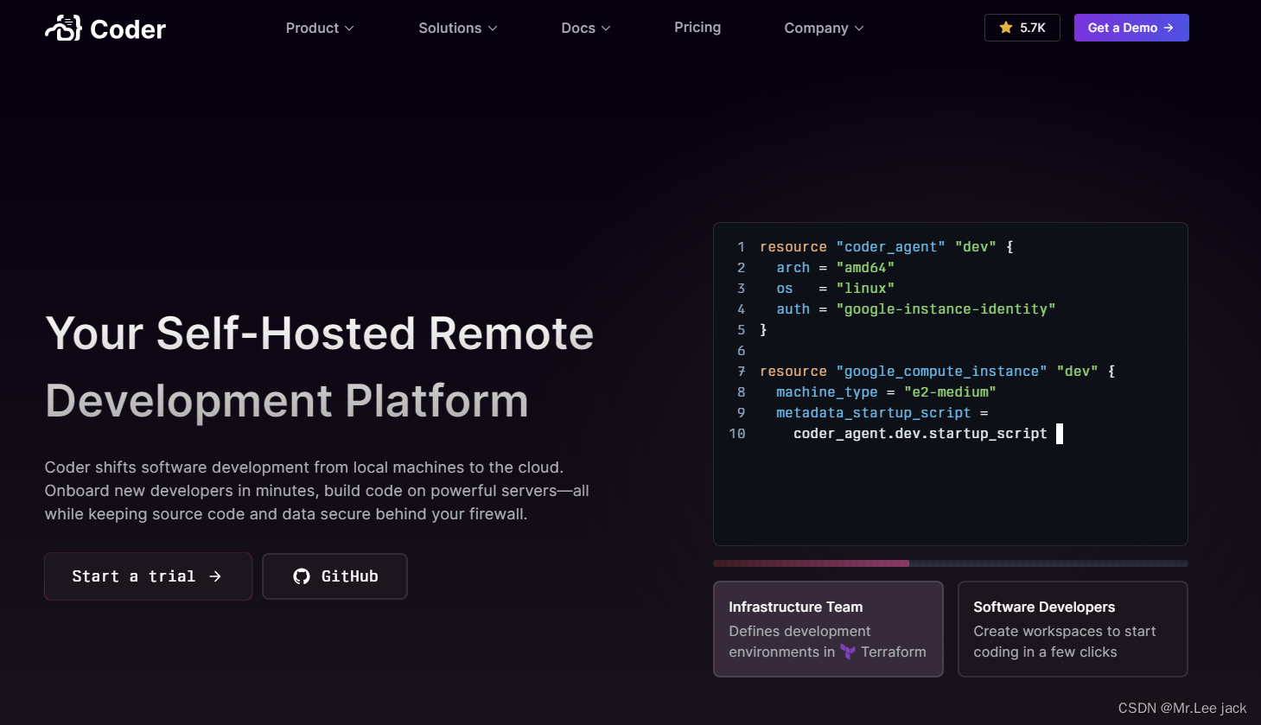Screen dimensions: 1261x725
Task: Expand the Docs menu chevron
Action: 606,29
